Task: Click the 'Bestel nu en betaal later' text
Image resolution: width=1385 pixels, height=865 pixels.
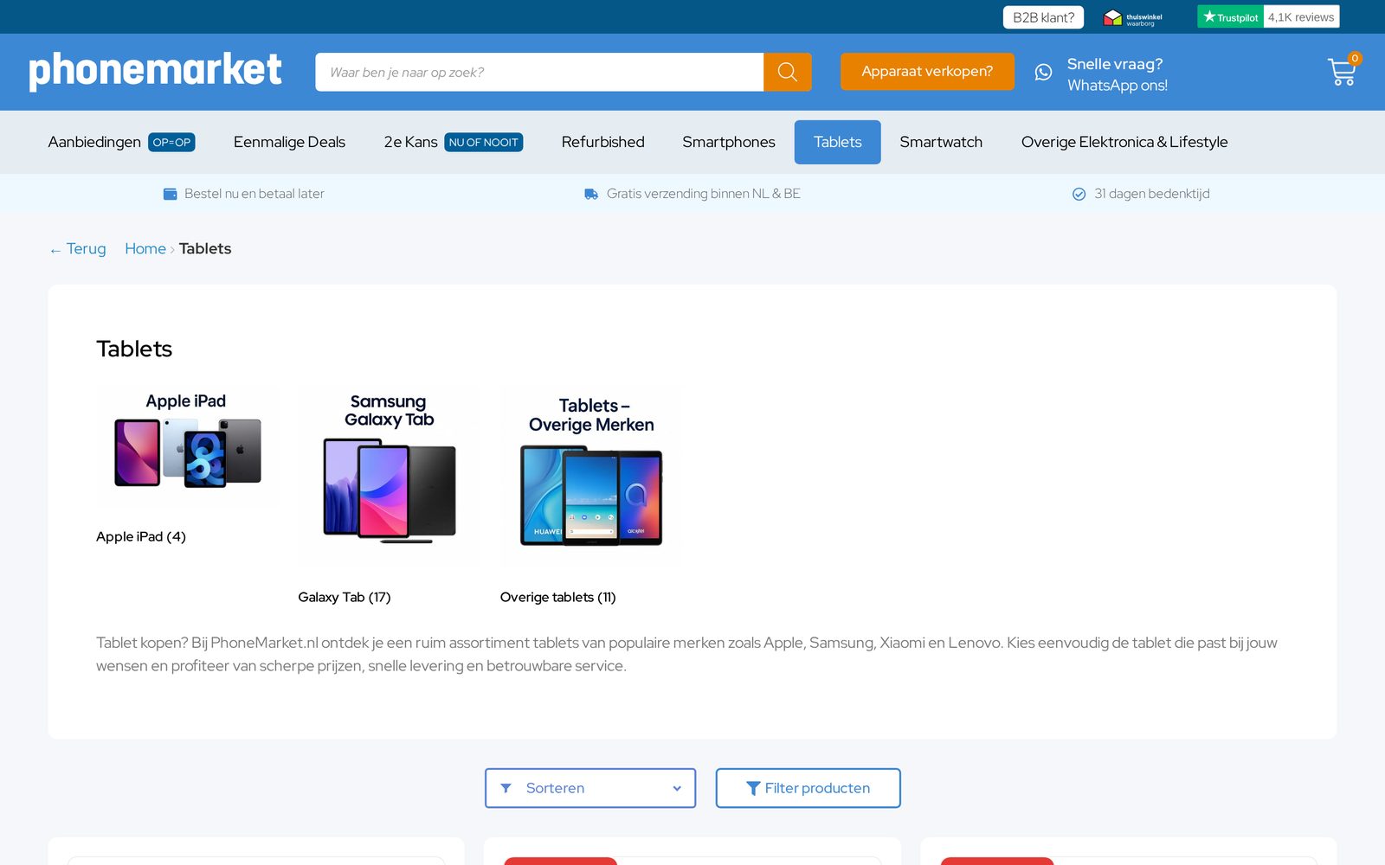Action: pos(254,194)
